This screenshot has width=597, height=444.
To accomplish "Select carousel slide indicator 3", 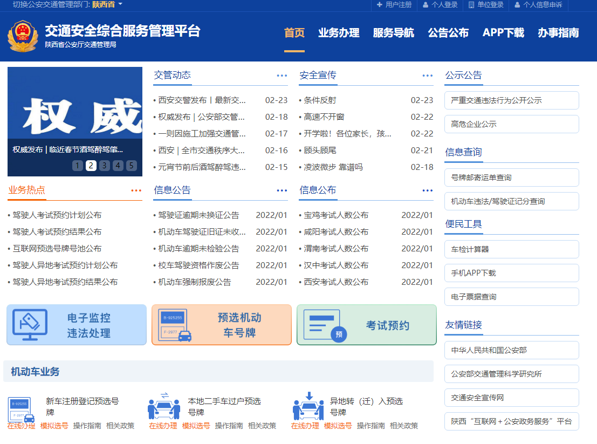I will 105,166.
